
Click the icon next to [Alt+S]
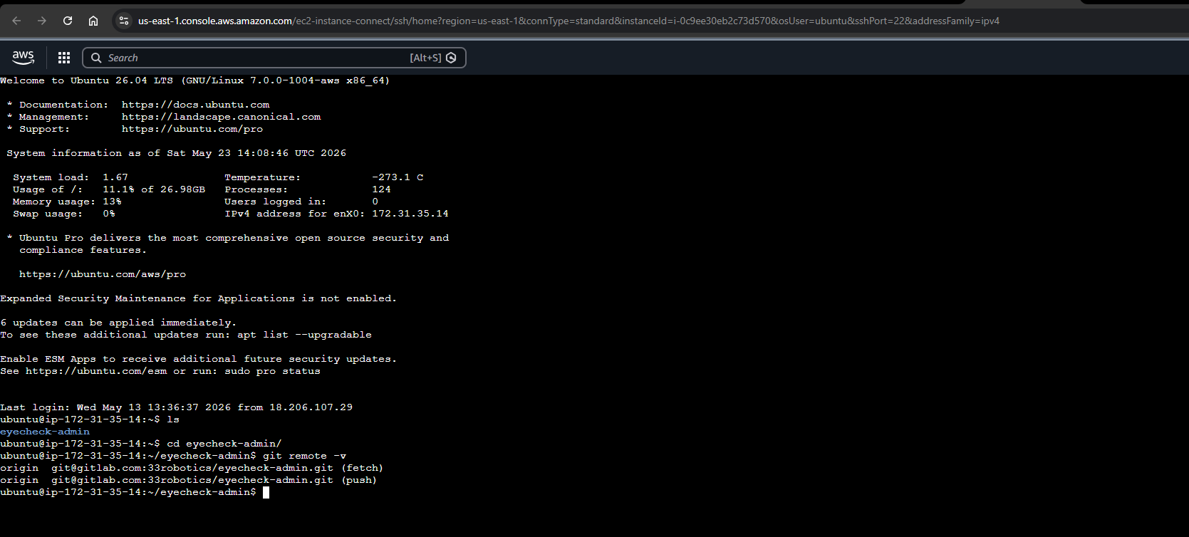451,58
